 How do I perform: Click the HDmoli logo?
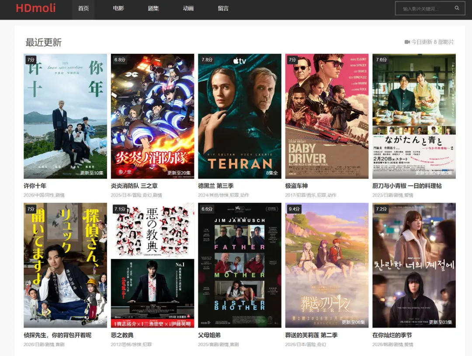[x=35, y=8]
